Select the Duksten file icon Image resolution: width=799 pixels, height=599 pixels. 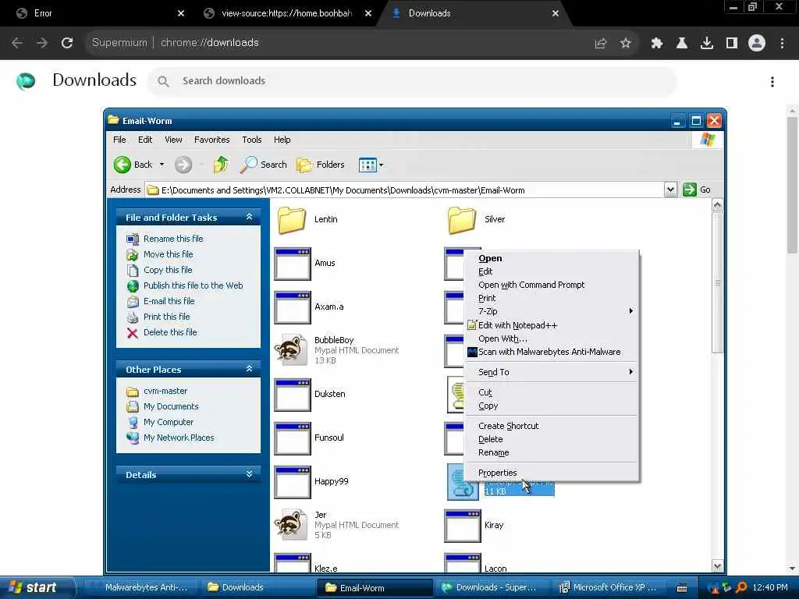[x=293, y=395]
